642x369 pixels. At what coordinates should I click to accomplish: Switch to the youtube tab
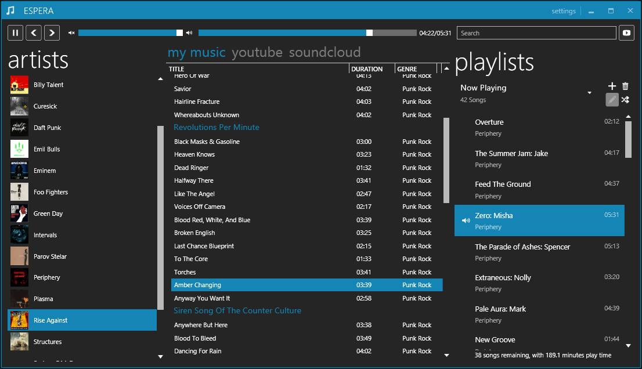[257, 53]
